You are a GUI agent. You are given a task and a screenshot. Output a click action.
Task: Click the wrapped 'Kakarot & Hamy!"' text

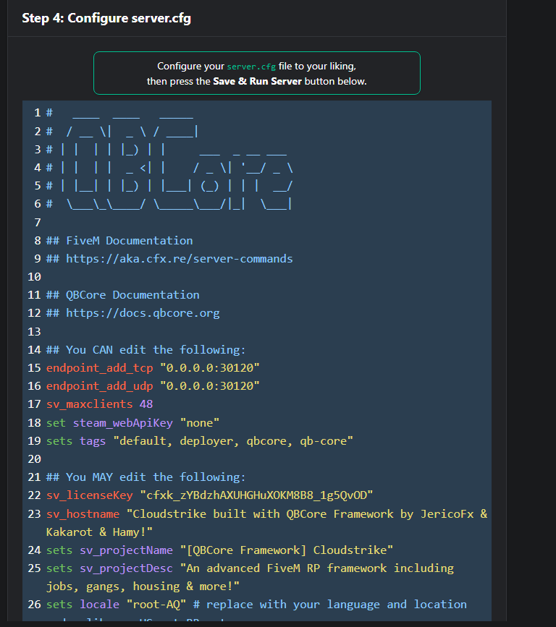99,532
